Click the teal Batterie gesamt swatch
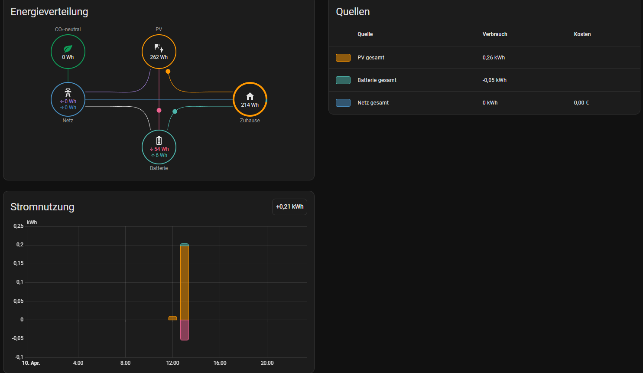Image resolution: width=643 pixels, height=373 pixels. (x=343, y=80)
